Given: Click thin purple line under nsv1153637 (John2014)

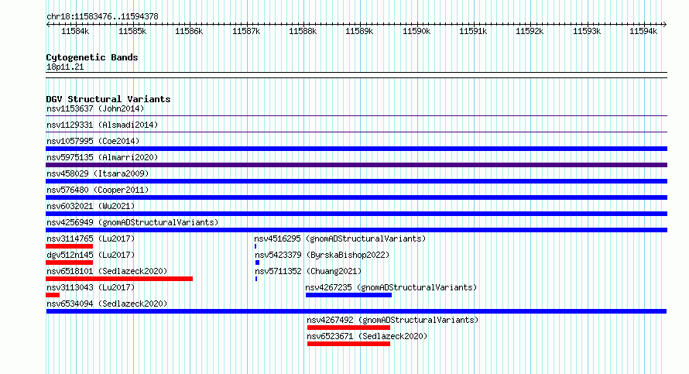Looking at the screenshot, I should [356, 116].
